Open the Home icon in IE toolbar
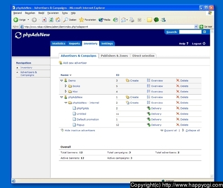223x188 pixels. [58, 20]
